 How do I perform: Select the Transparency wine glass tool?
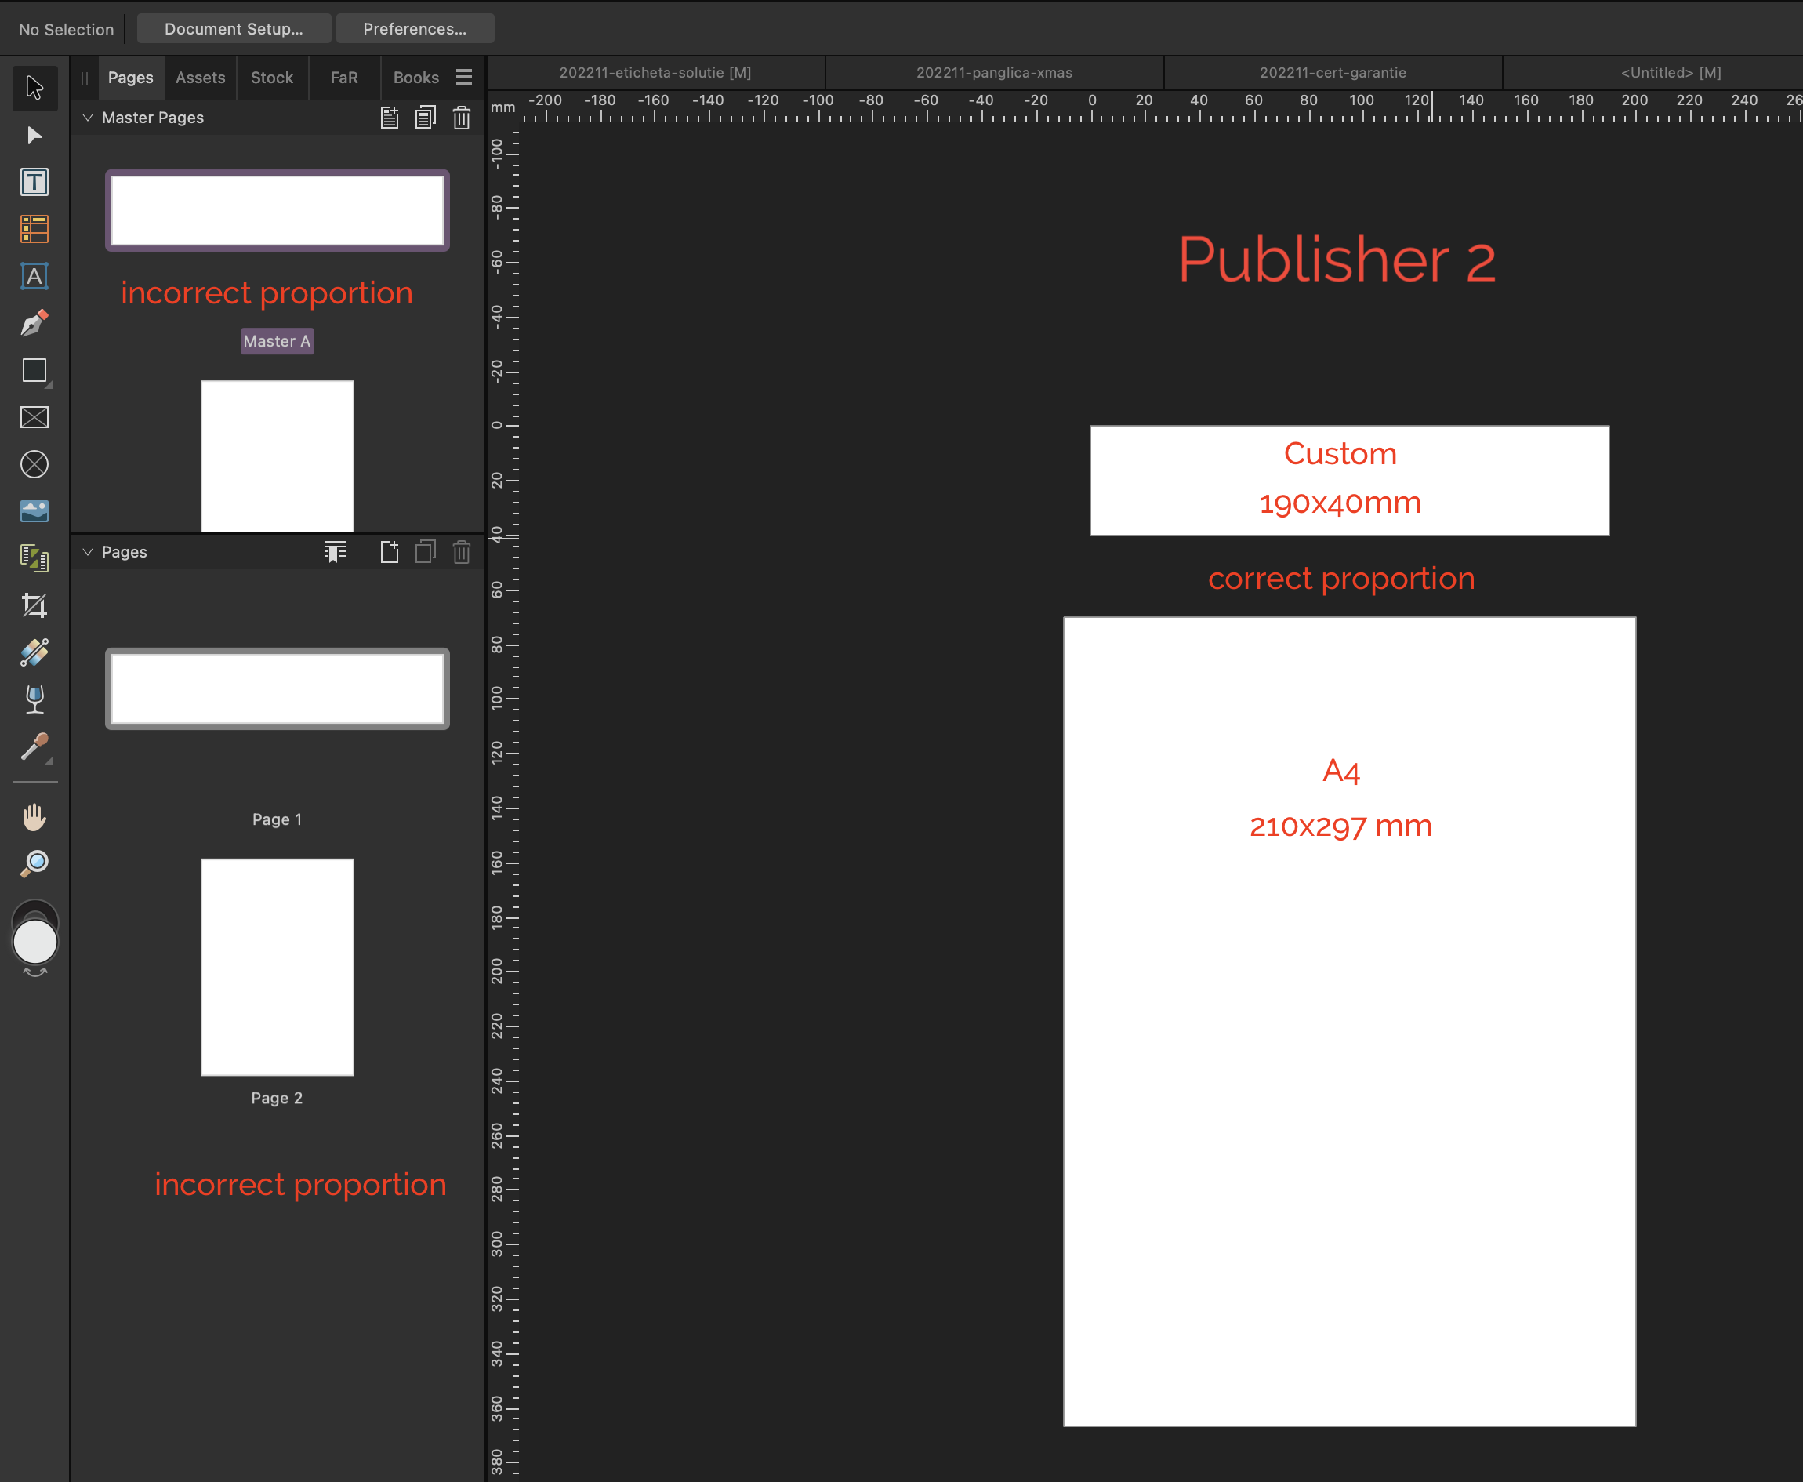[x=35, y=700]
